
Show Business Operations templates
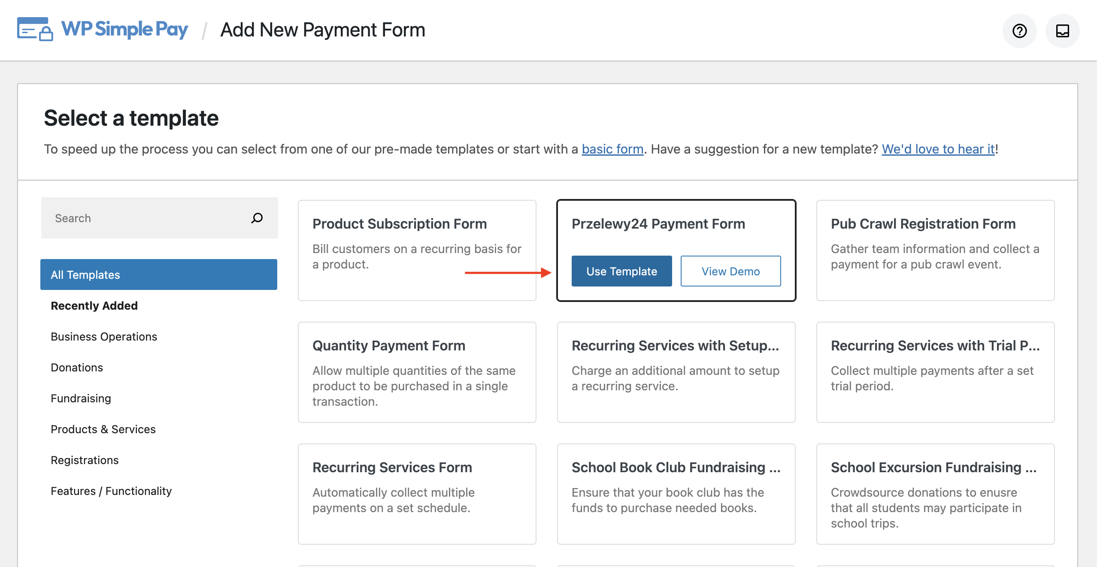[104, 336]
